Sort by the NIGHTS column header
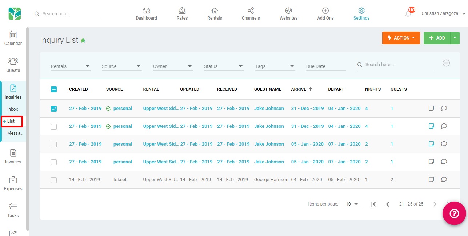This screenshot has width=468, height=236. (x=373, y=89)
